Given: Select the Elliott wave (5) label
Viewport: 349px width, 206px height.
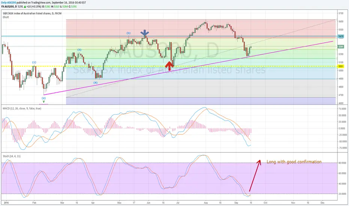Looking at the screenshot, I should click(128, 33).
